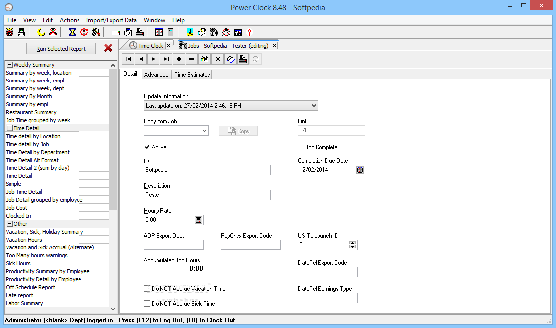Open the Actions menu
The width and height of the screenshot is (556, 328).
click(x=70, y=20)
